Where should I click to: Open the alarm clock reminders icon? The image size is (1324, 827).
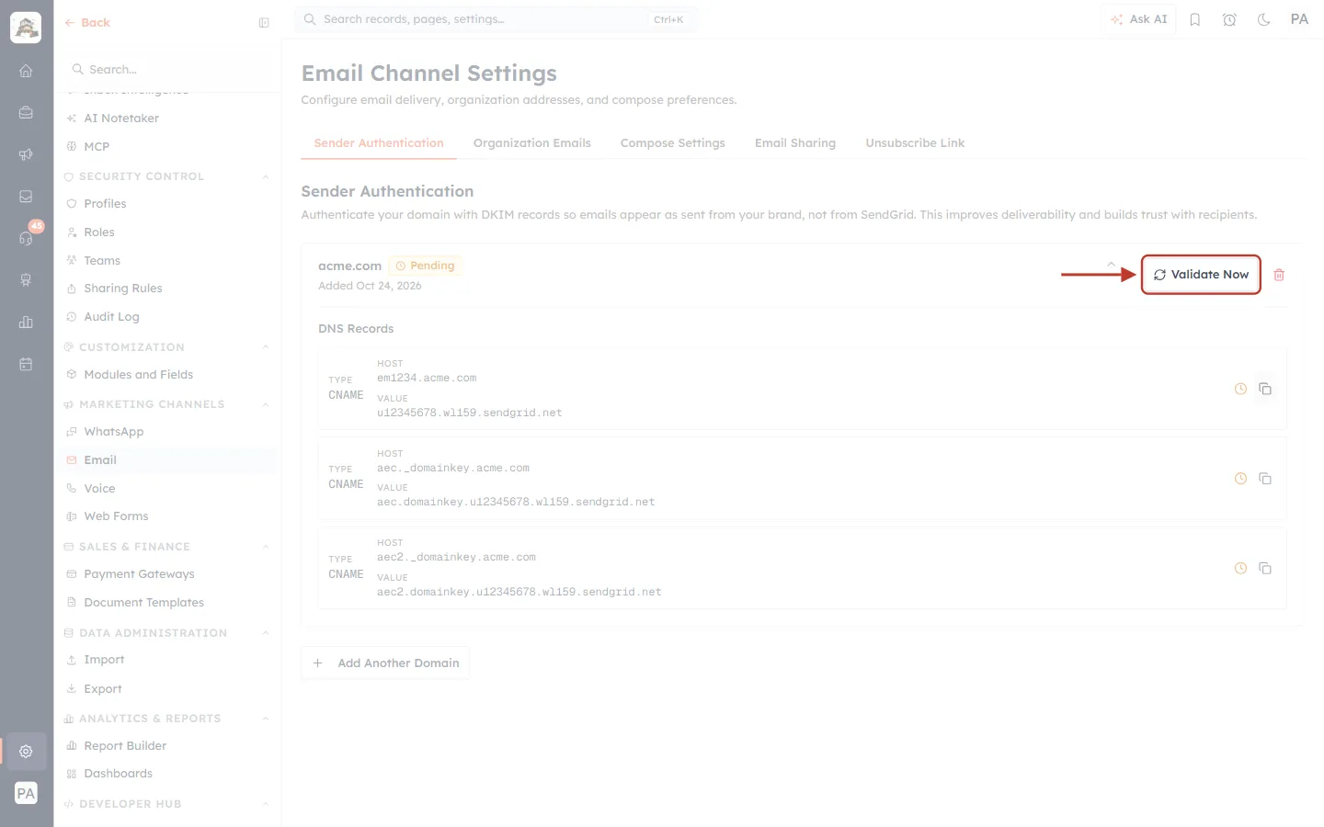(x=1229, y=19)
